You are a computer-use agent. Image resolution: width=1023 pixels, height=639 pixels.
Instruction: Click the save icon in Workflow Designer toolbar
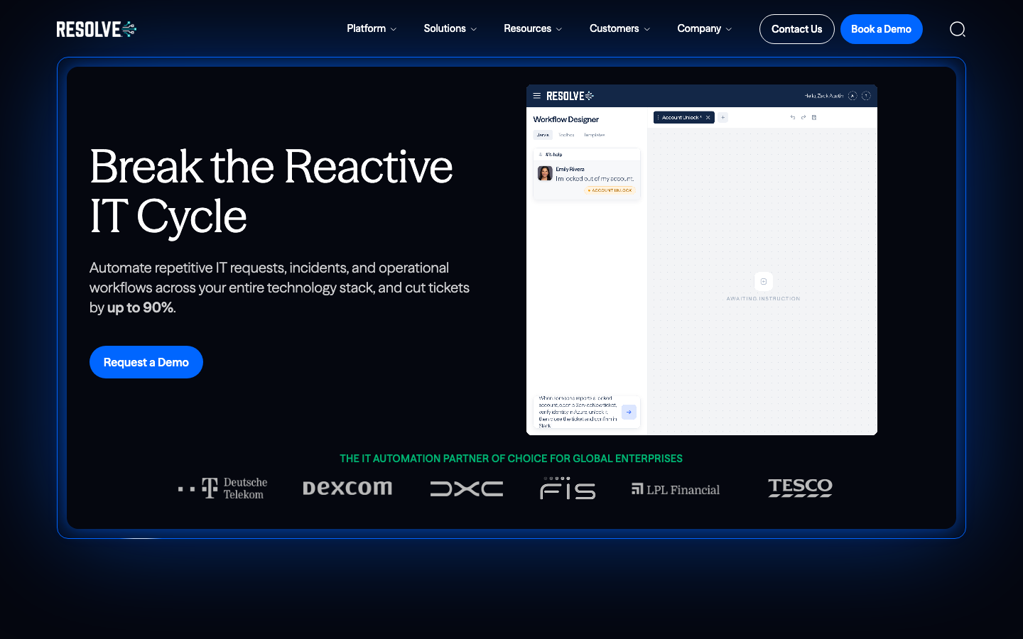pyautogui.click(x=814, y=117)
